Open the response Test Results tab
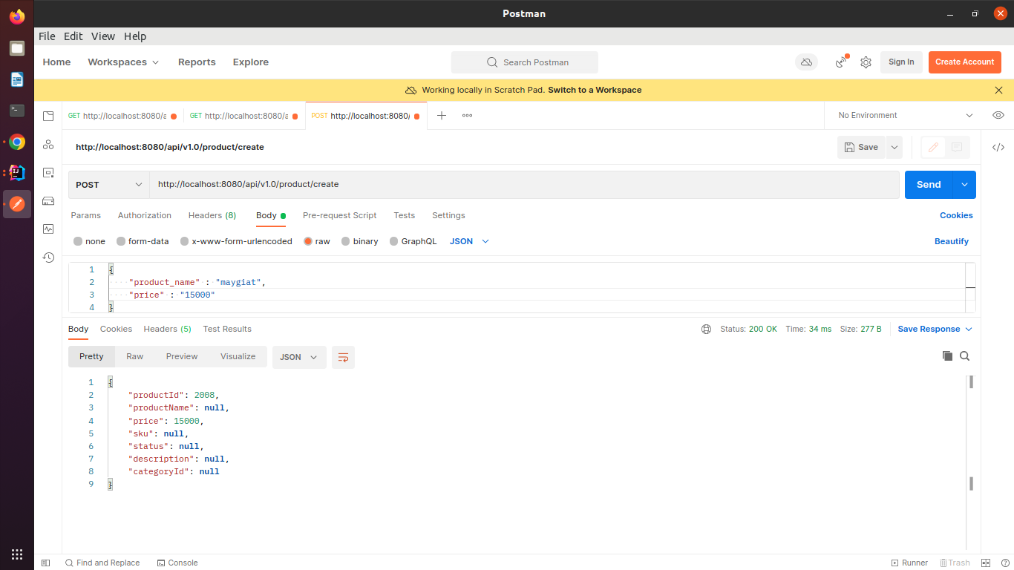 [x=227, y=329]
